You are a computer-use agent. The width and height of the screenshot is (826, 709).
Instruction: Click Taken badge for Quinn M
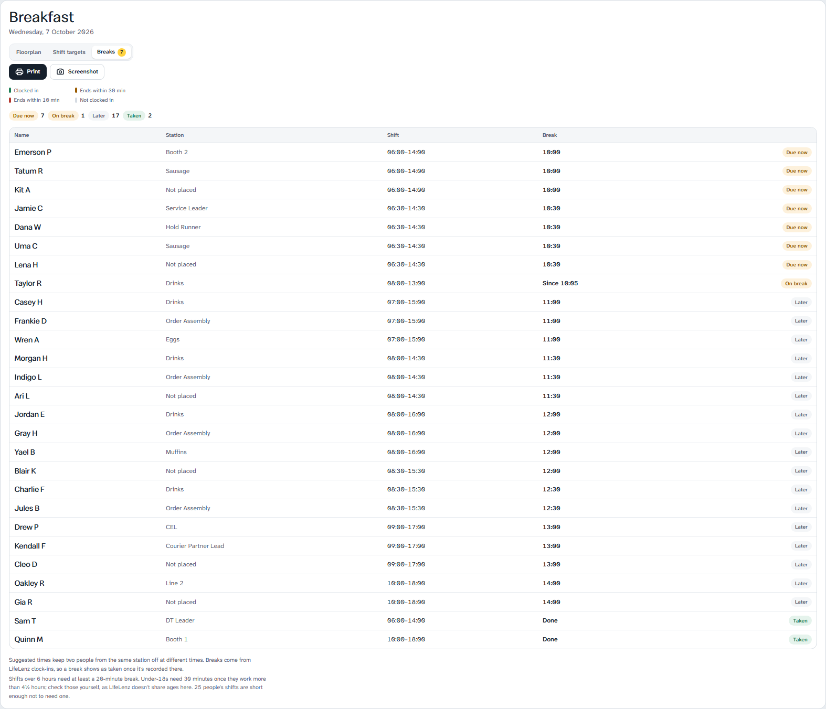tap(800, 640)
